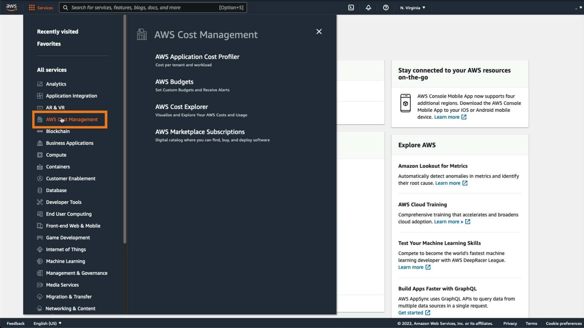Screen dimensions: 584x328
Task: Open the notifications bell icon
Action: click(368, 8)
